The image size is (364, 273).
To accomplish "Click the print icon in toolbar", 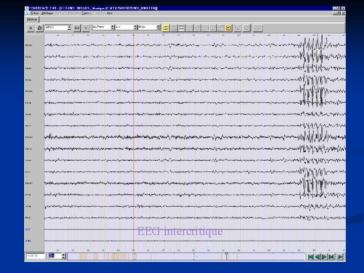I will 220,28.
